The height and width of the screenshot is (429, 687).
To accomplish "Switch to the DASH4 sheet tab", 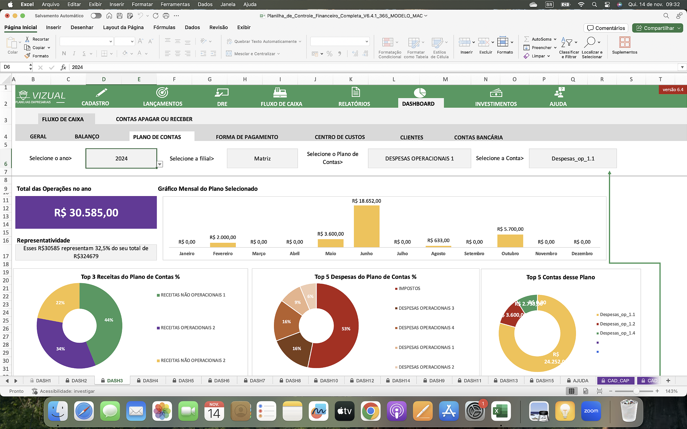I will pyautogui.click(x=148, y=380).
